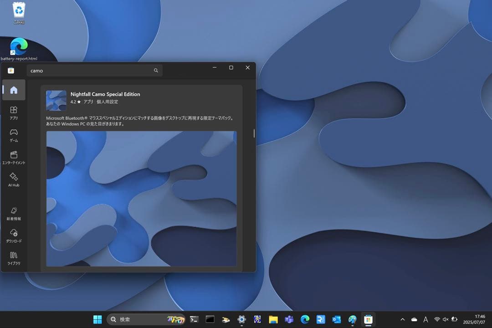The height and width of the screenshot is (328, 492).
Task: Maximize the Microsoft Store window
Action: tap(231, 67)
